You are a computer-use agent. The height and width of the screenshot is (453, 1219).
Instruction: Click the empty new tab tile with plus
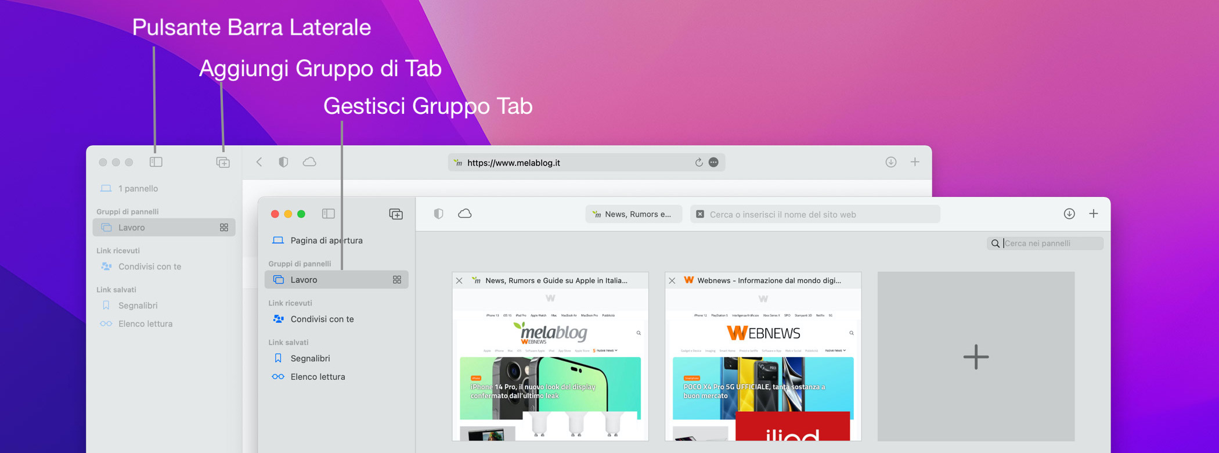click(976, 357)
